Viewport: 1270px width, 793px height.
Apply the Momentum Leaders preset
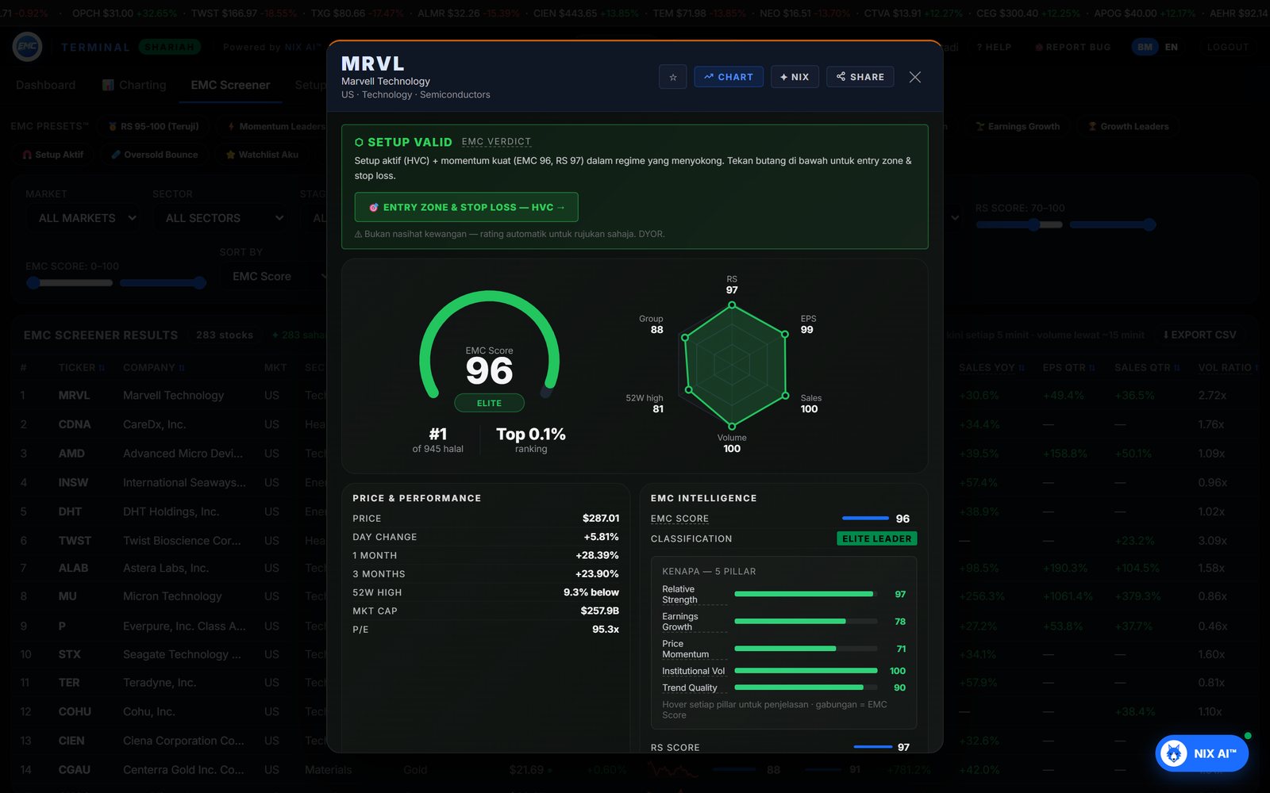(x=275, y=126)
